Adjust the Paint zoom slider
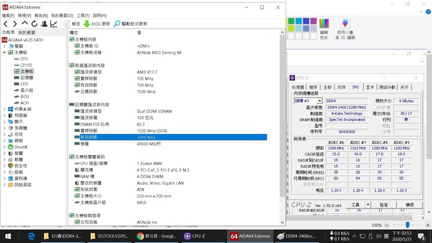Viewport: 432px width, 243px height. (x=407, y=225)
